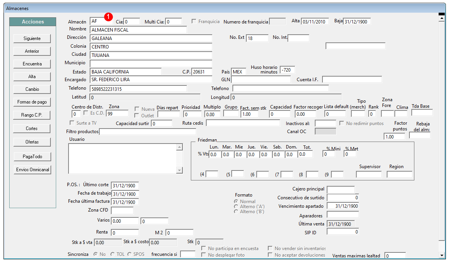The image size is (449, 262).
Task: Click the Usuario list scroll-down arrow
Action: 180,170
